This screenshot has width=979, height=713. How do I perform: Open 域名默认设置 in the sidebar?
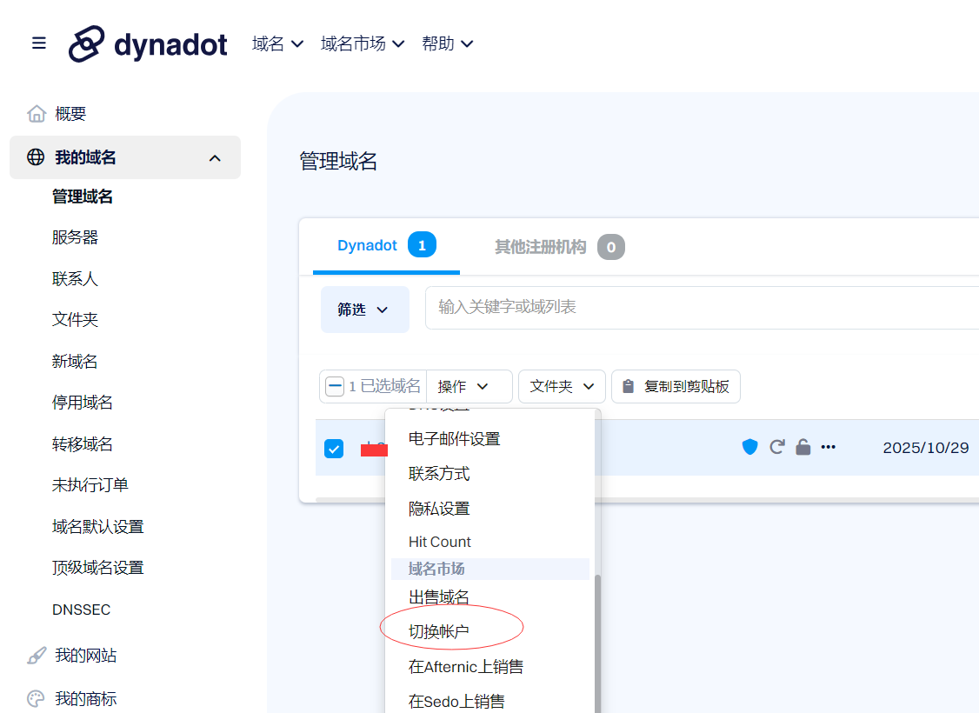pos(98,526)
